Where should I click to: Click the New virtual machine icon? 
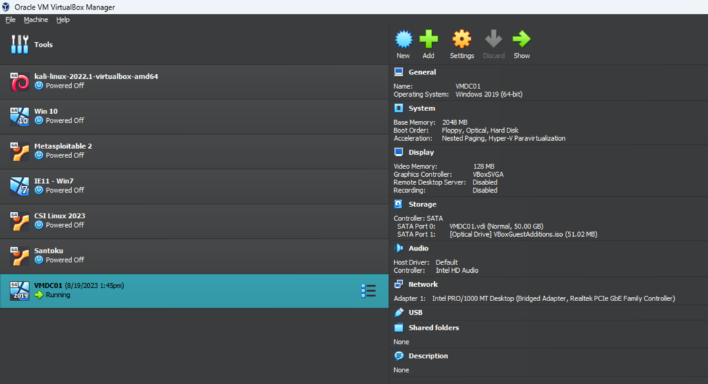tap(404, 39)
